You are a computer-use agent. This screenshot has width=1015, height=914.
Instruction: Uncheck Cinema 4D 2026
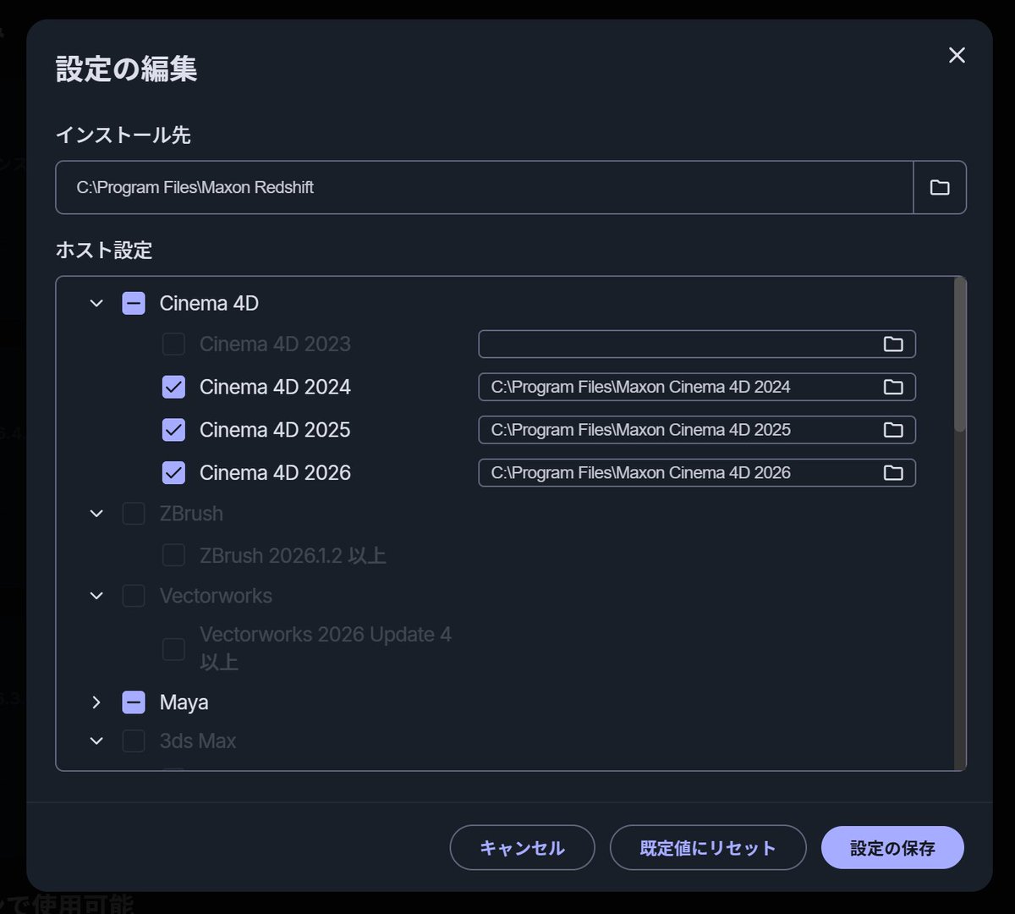[x=173, y=472]
